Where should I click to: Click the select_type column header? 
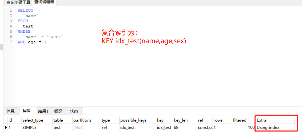(x=33, y=120)
